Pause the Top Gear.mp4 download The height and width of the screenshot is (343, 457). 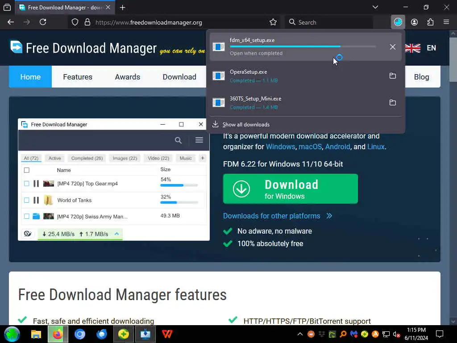[x=36, y=184]
